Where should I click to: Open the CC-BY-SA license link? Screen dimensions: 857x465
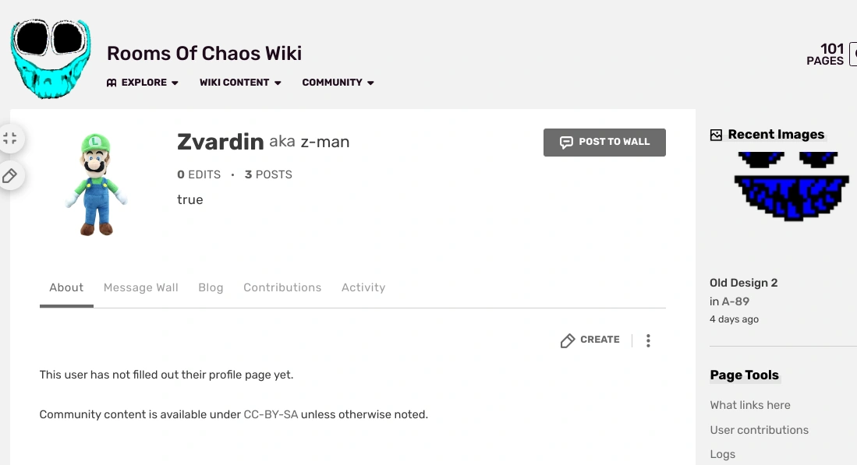click(270, 414)
